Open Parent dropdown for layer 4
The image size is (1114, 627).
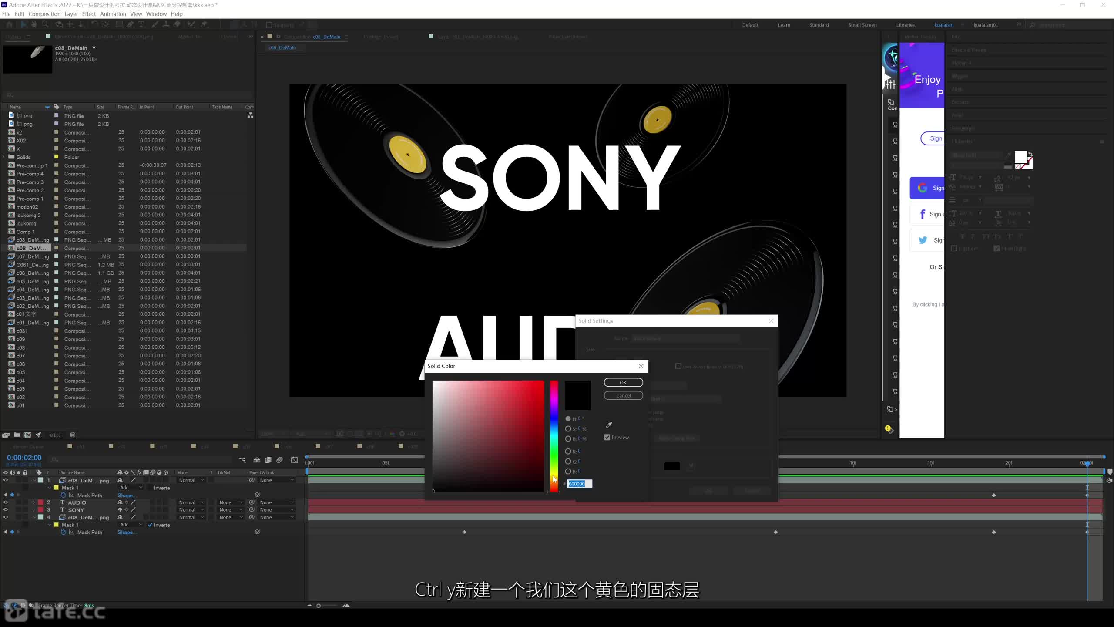(277, 517)
